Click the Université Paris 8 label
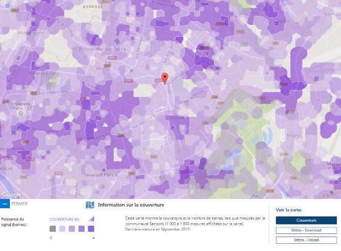The height and width of the screenshot is (251, 341). point(100,175)
